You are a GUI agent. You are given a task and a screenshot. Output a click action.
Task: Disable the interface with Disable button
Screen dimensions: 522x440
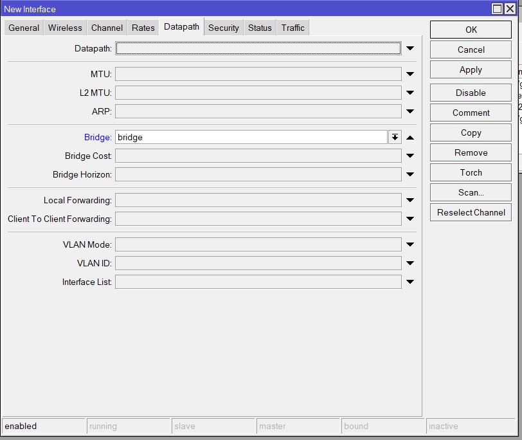click(471, 93)
